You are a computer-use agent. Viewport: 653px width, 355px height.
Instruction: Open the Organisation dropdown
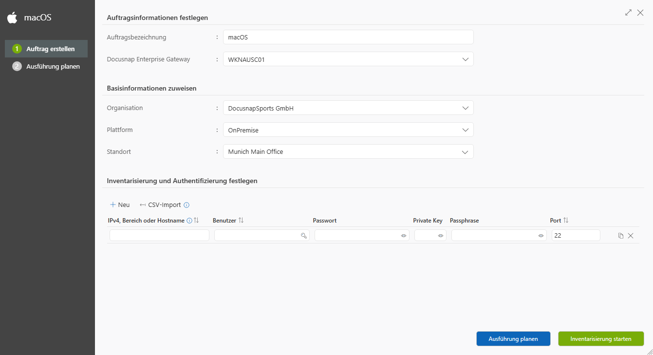pyautogui.click(x=348, y=108)
